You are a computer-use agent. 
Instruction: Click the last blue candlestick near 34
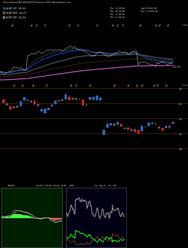(x=173, y=123)
